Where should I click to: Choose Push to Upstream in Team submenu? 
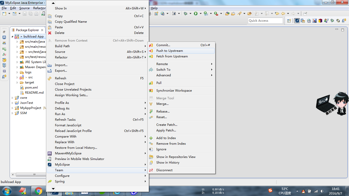pyautogui.click(x=181, y=51)
